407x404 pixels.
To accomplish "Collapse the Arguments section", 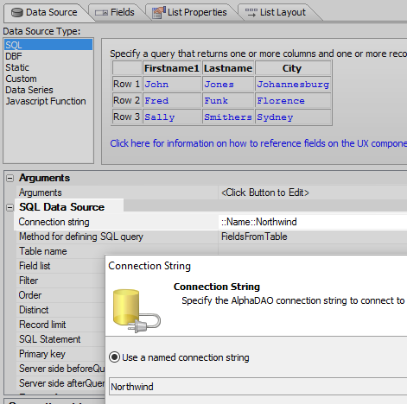I will (10, 178).
